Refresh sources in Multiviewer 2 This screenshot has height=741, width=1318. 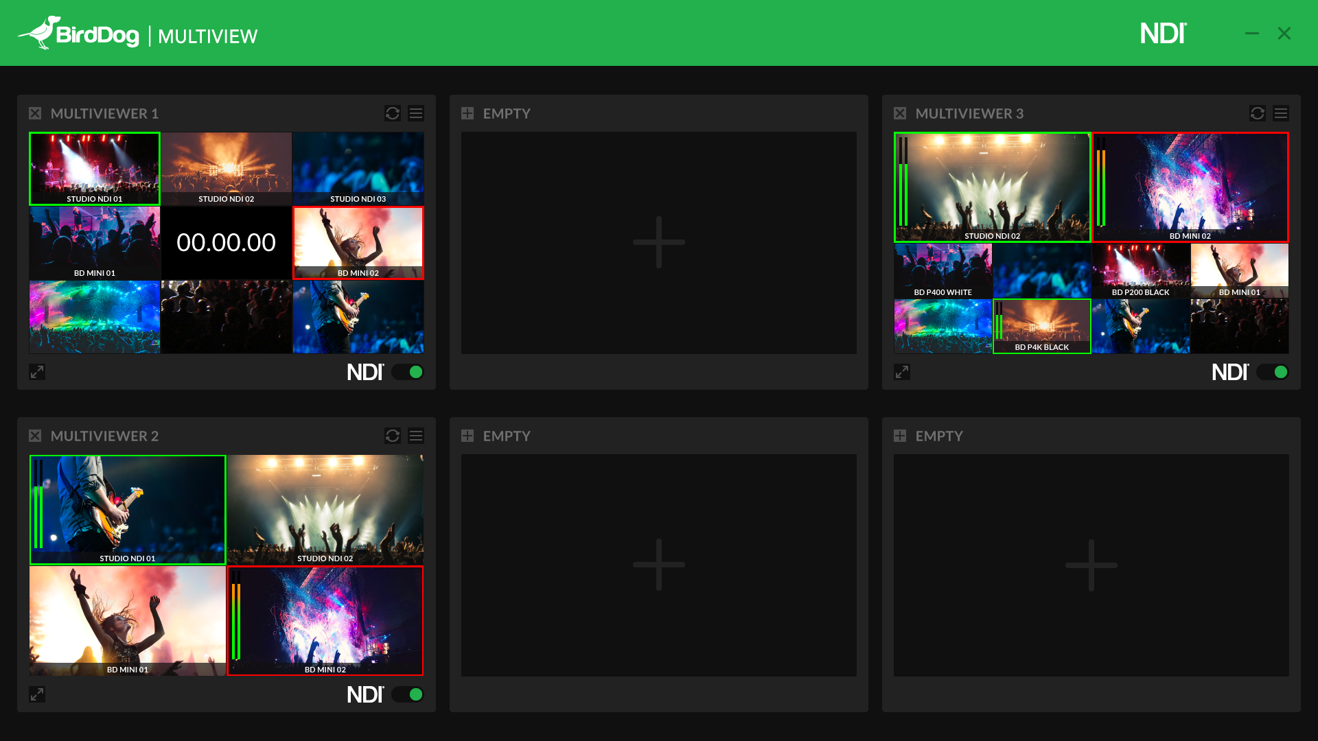click(393, 436)
